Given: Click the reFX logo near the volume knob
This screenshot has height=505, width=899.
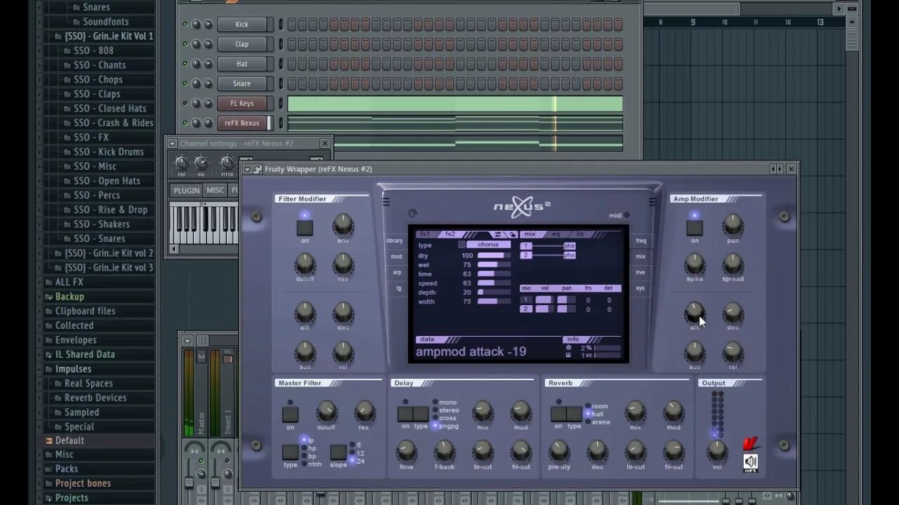Looking at the screenshot, I should (x=749, y=445).
